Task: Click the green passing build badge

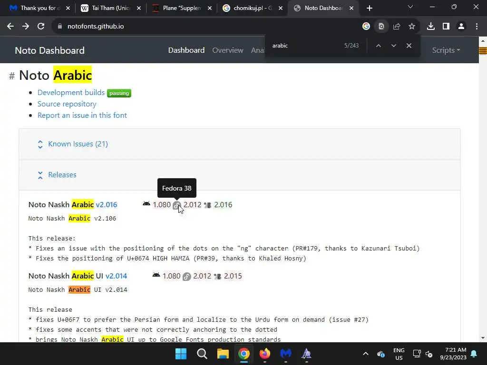Action: 119,93
